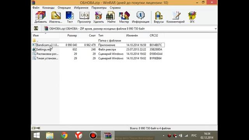This screenshot has width=249, height=140.
Task: Scan archive with Вирусы tool
Action: click(159, 17)
